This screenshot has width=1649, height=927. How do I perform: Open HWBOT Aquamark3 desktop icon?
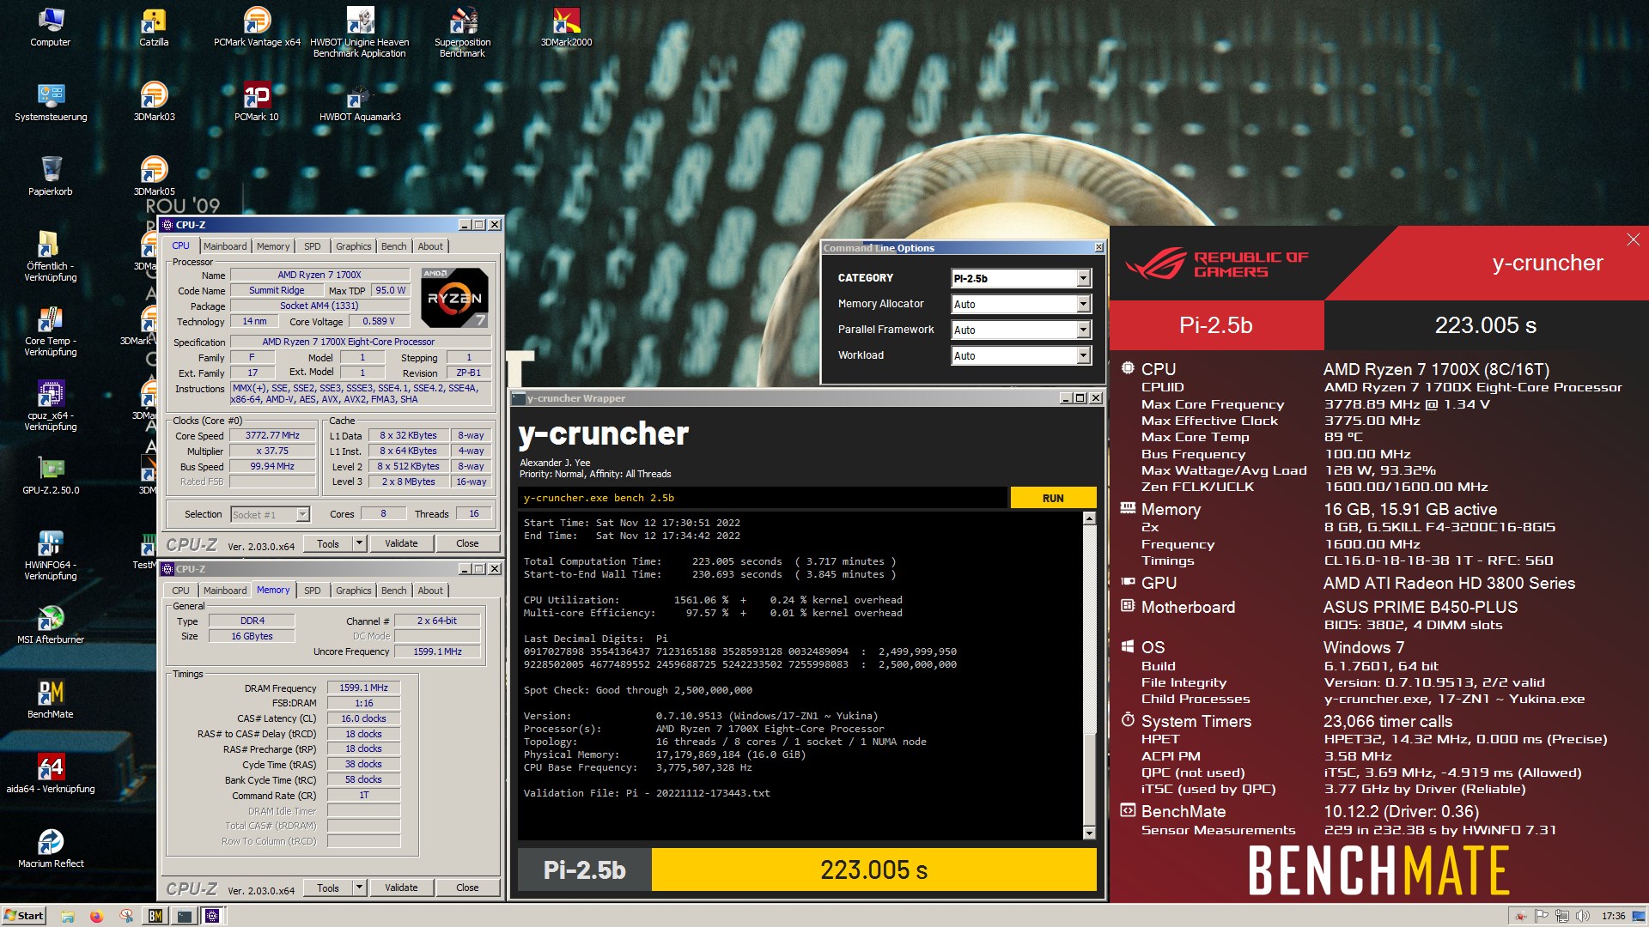359,101
